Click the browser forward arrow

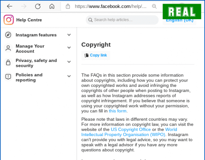24,6
